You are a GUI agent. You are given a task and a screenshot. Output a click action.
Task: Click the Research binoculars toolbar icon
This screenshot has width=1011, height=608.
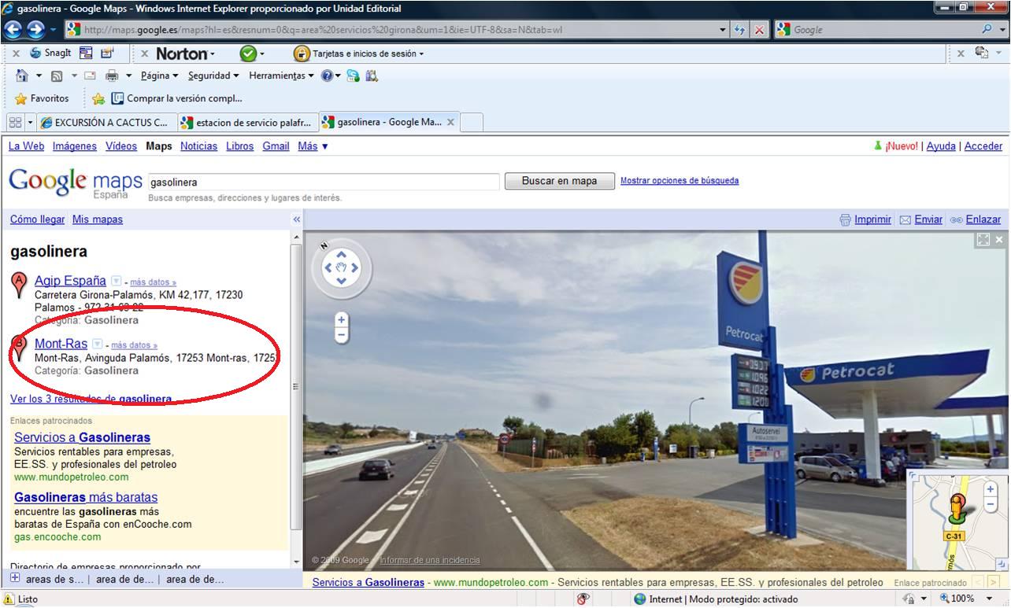click(372, 76)
